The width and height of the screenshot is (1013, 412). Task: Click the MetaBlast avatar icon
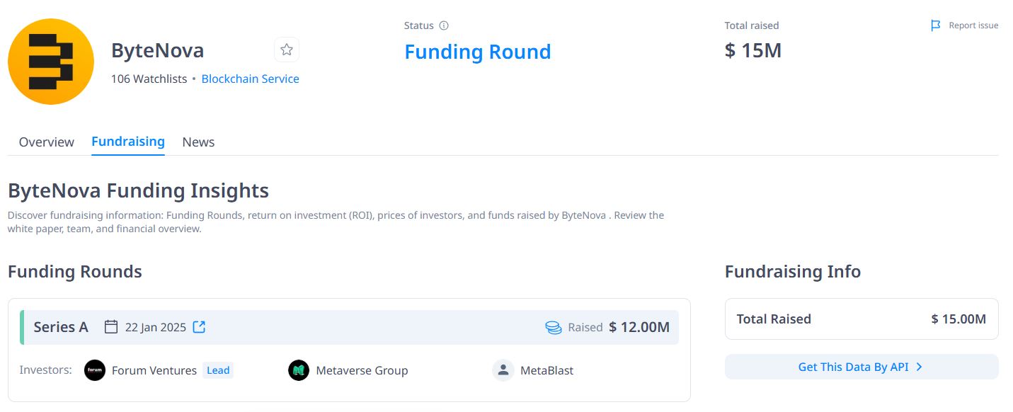coord(503,370)
